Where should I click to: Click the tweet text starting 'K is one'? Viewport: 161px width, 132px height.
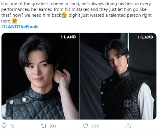[x=76, y=12]
